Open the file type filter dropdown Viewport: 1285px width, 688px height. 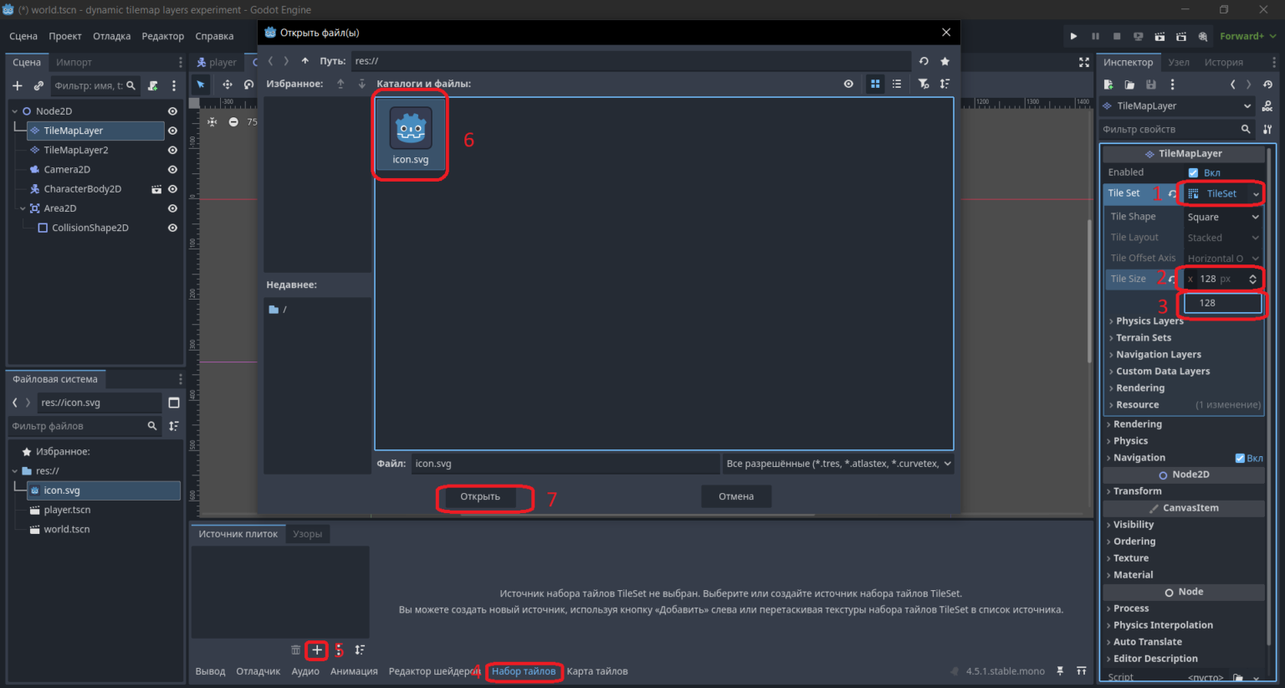(839, 464)
